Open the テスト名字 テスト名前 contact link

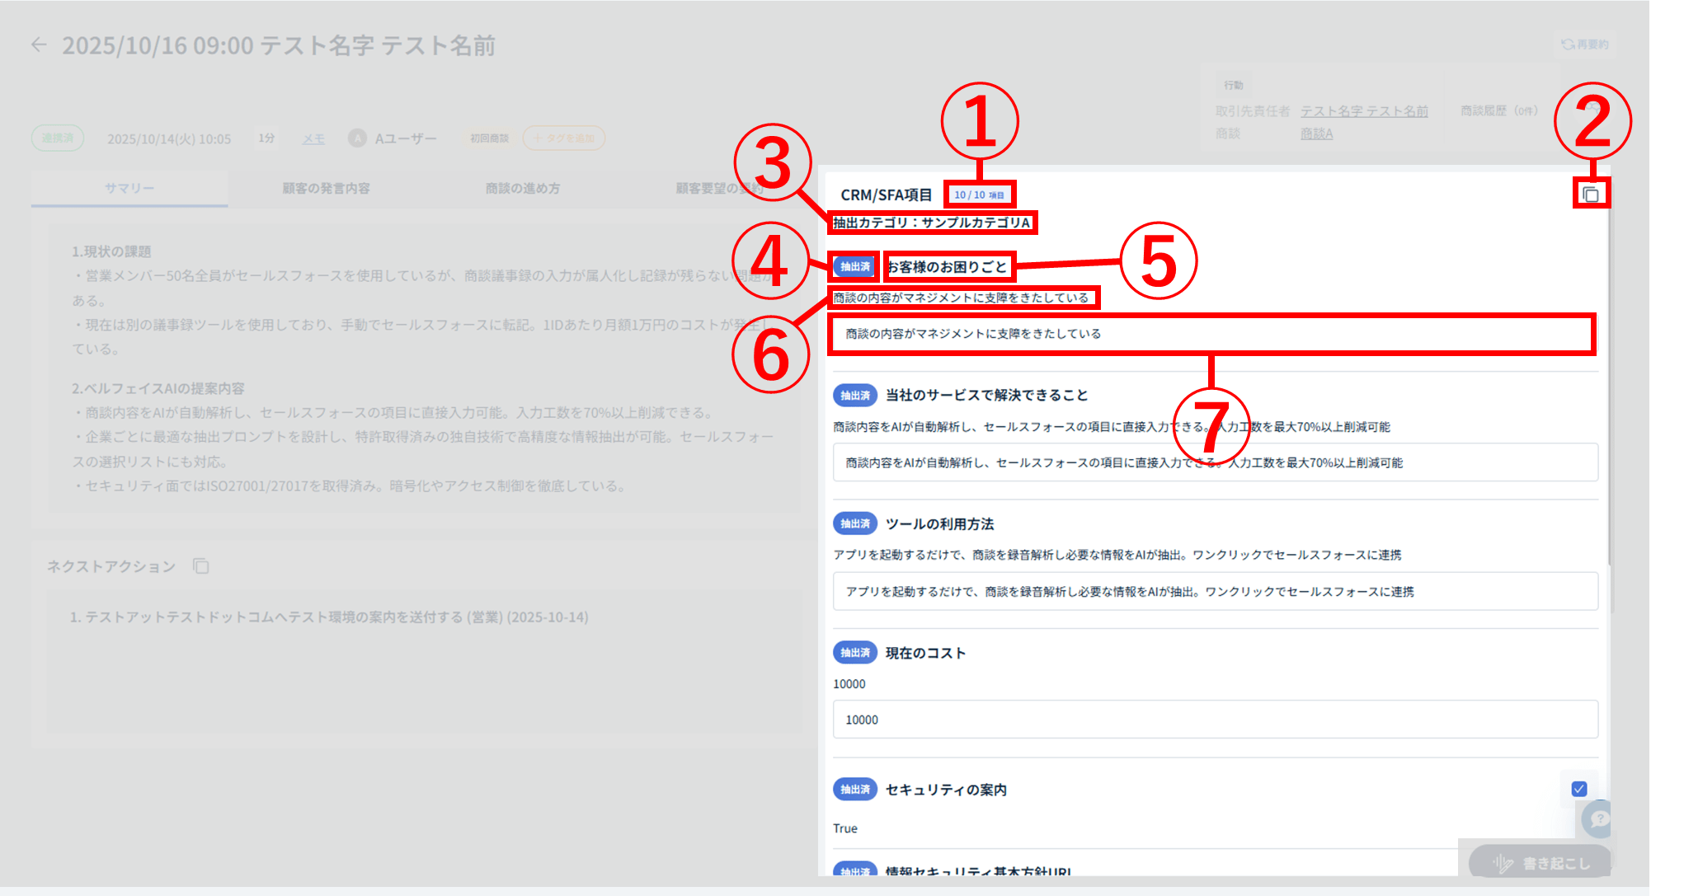point(1364,111)
